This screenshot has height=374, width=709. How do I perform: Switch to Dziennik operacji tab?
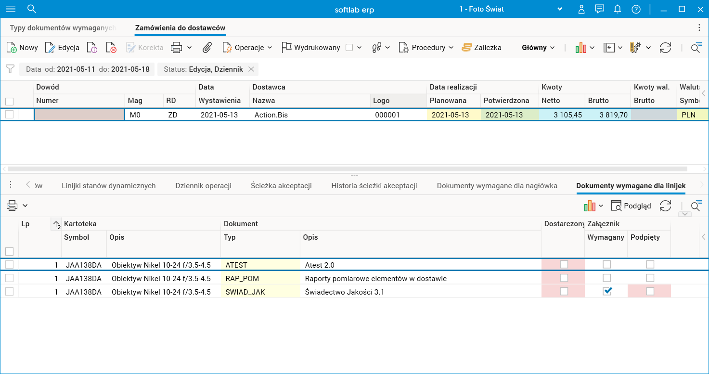tap(203, 186)
